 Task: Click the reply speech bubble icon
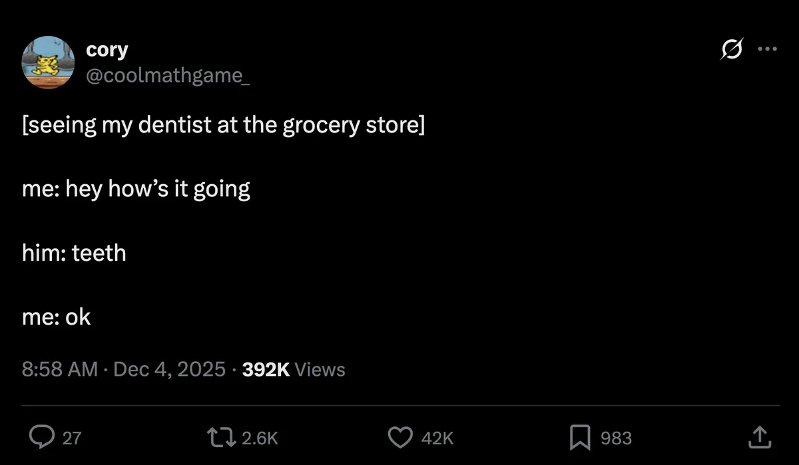tap(43, 437)
